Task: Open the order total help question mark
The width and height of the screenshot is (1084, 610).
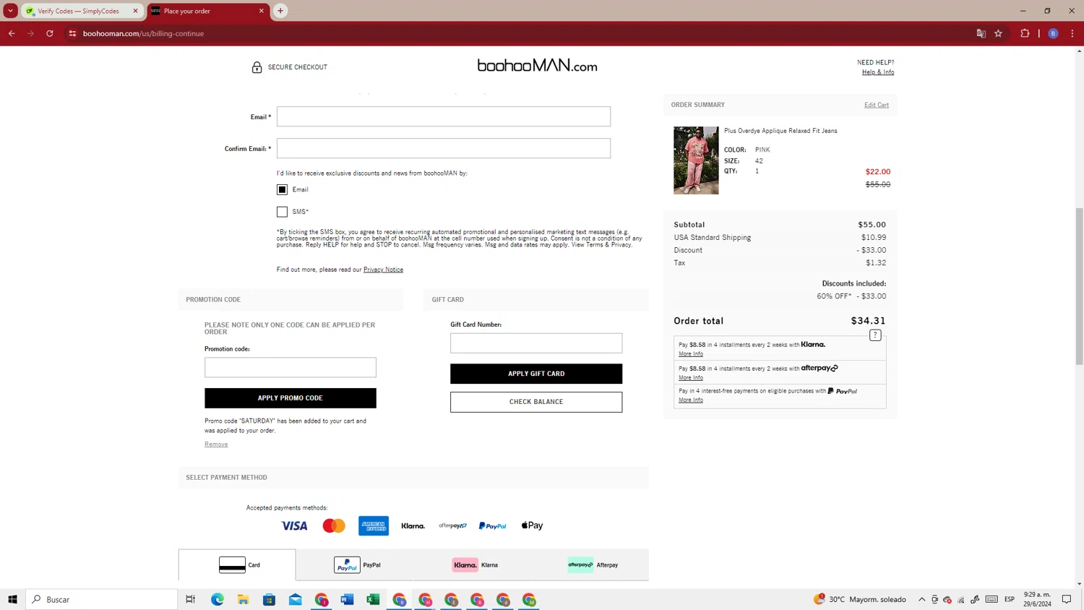Action: (x=875, y=335)
